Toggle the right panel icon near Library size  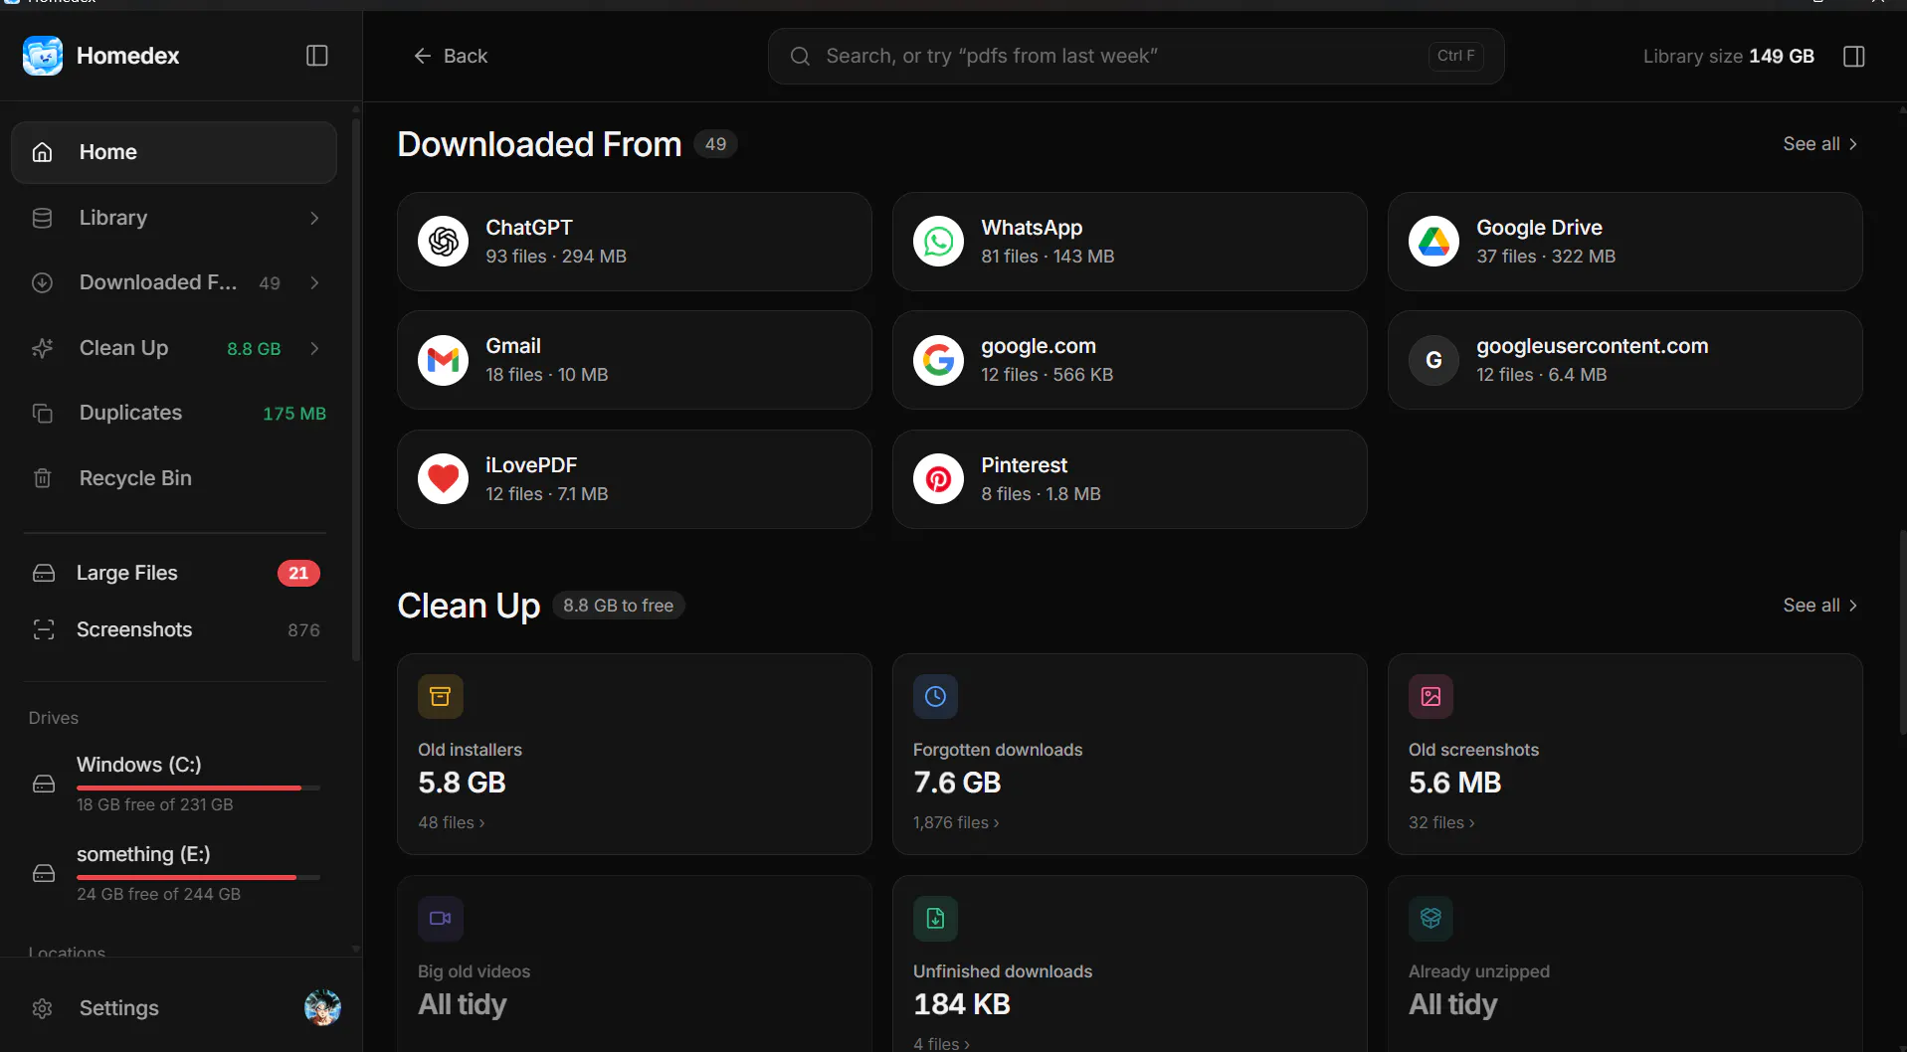(1853, 57)
